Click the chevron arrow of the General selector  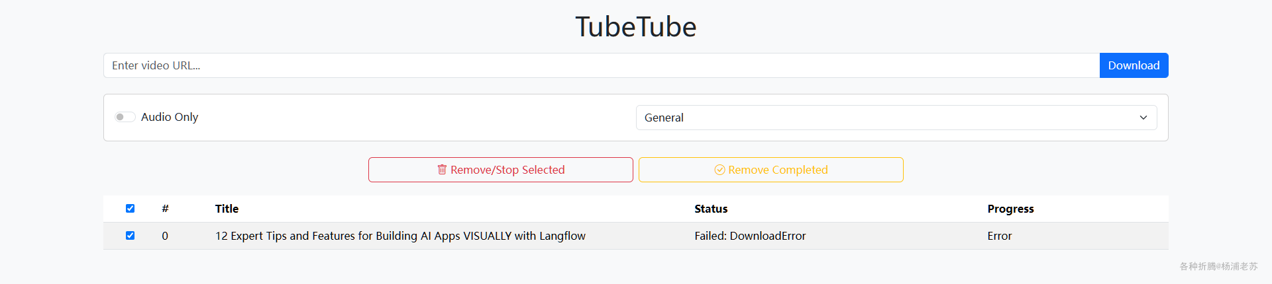tap(1143, 118)
